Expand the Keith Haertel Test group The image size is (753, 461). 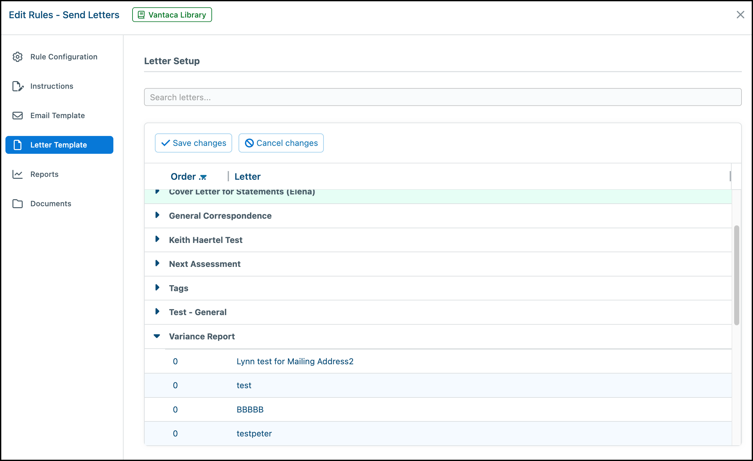[157, 239]
